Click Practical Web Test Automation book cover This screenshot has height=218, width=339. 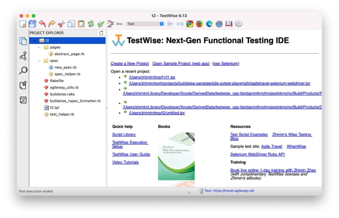[x=177, y=156]
